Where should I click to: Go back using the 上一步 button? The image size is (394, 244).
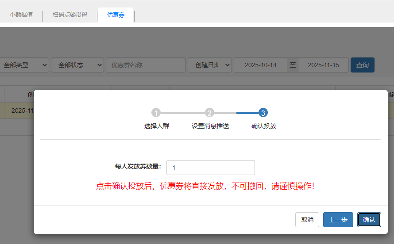pos(338,220)
